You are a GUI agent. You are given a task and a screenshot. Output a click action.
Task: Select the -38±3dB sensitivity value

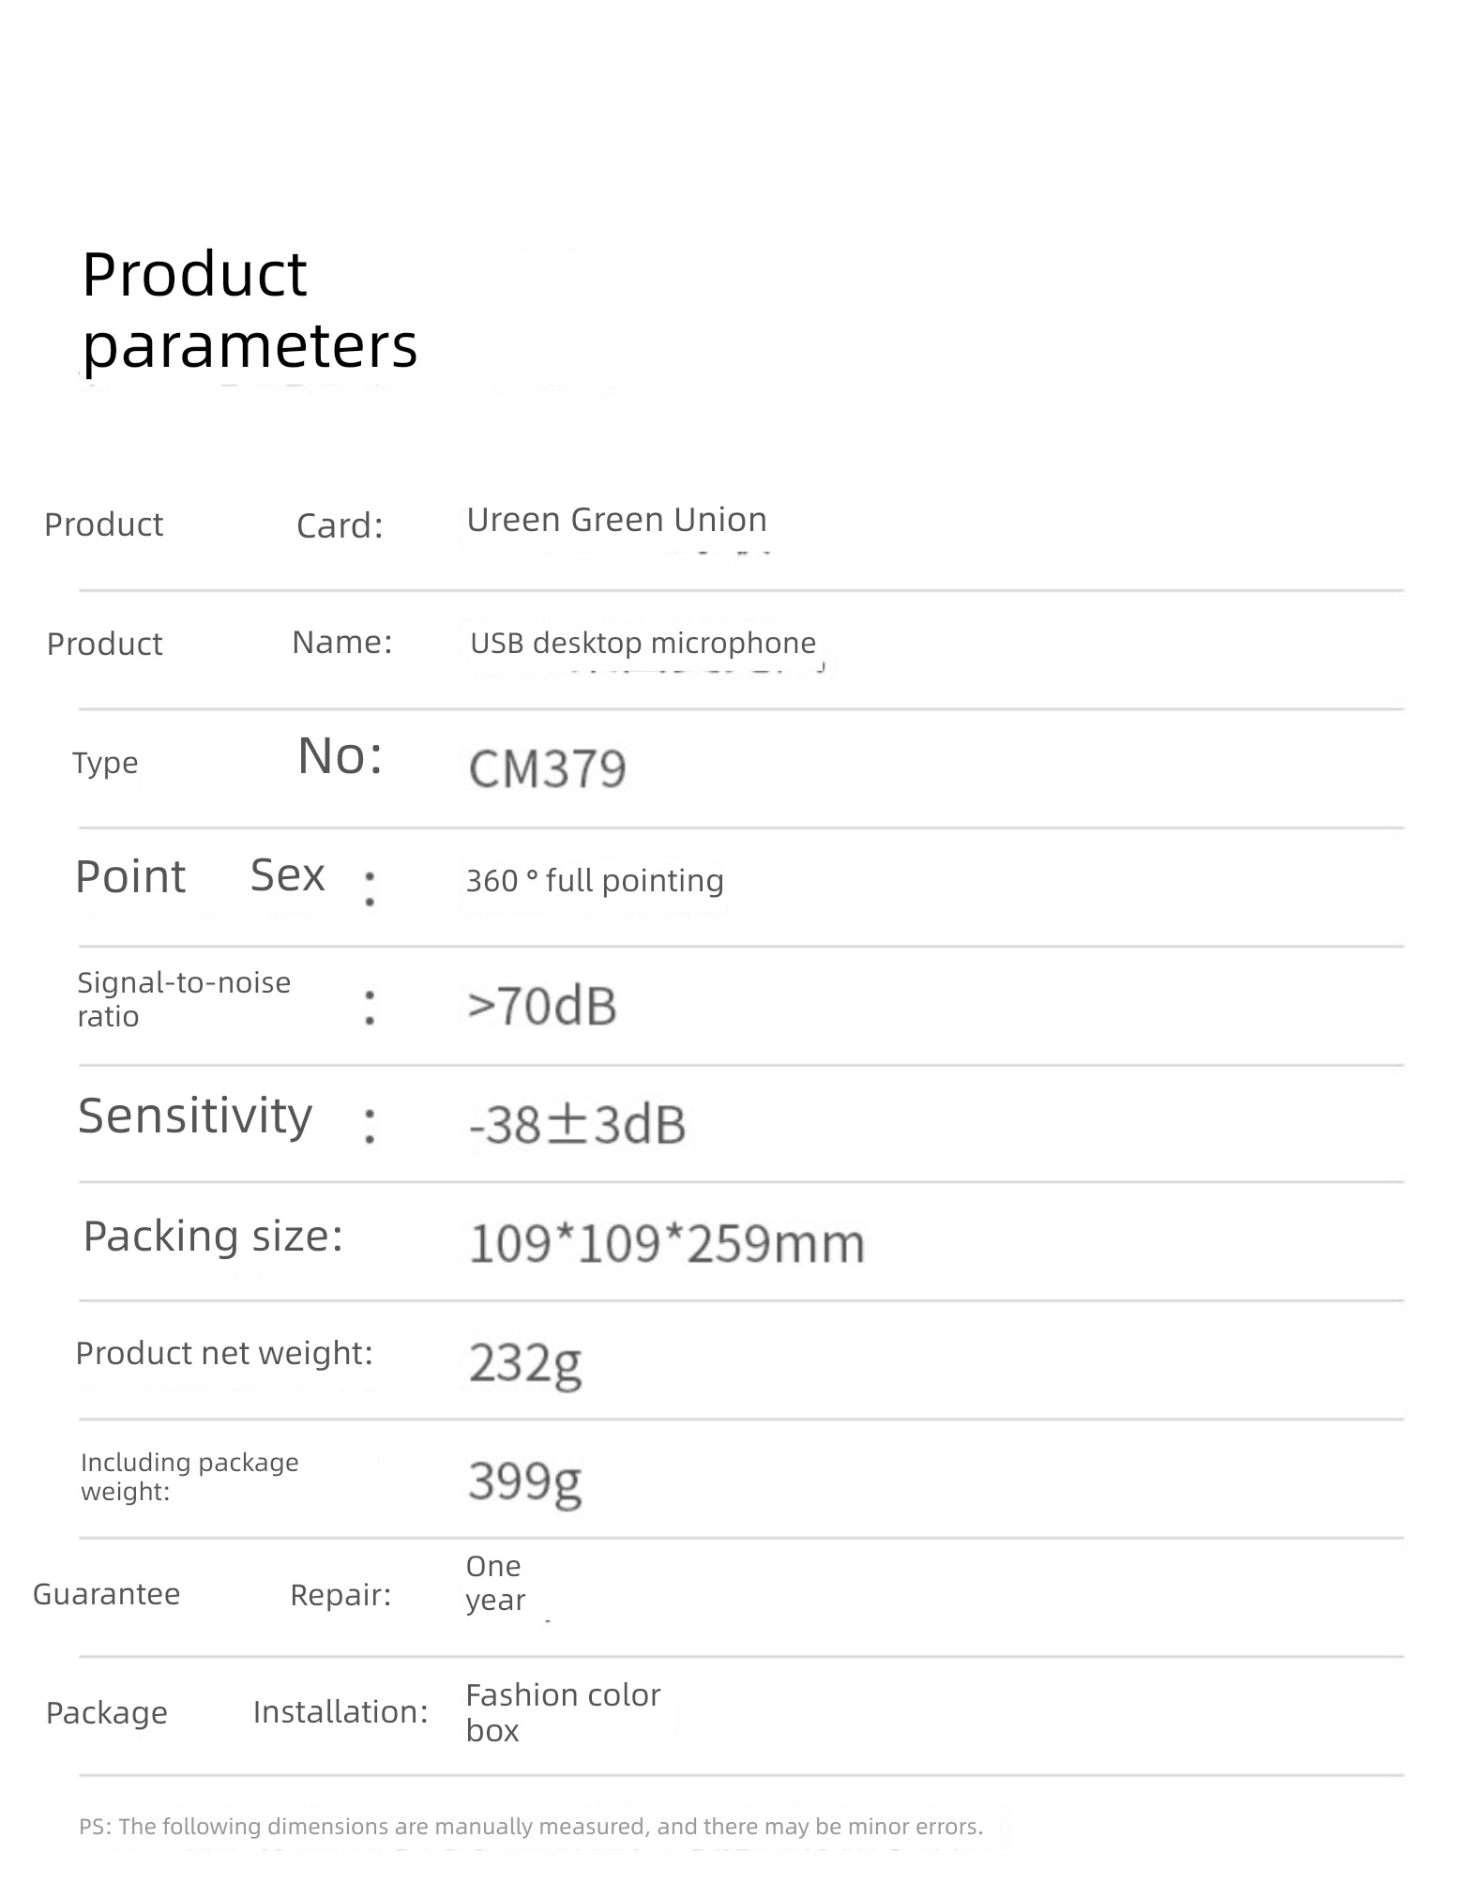577,1124
